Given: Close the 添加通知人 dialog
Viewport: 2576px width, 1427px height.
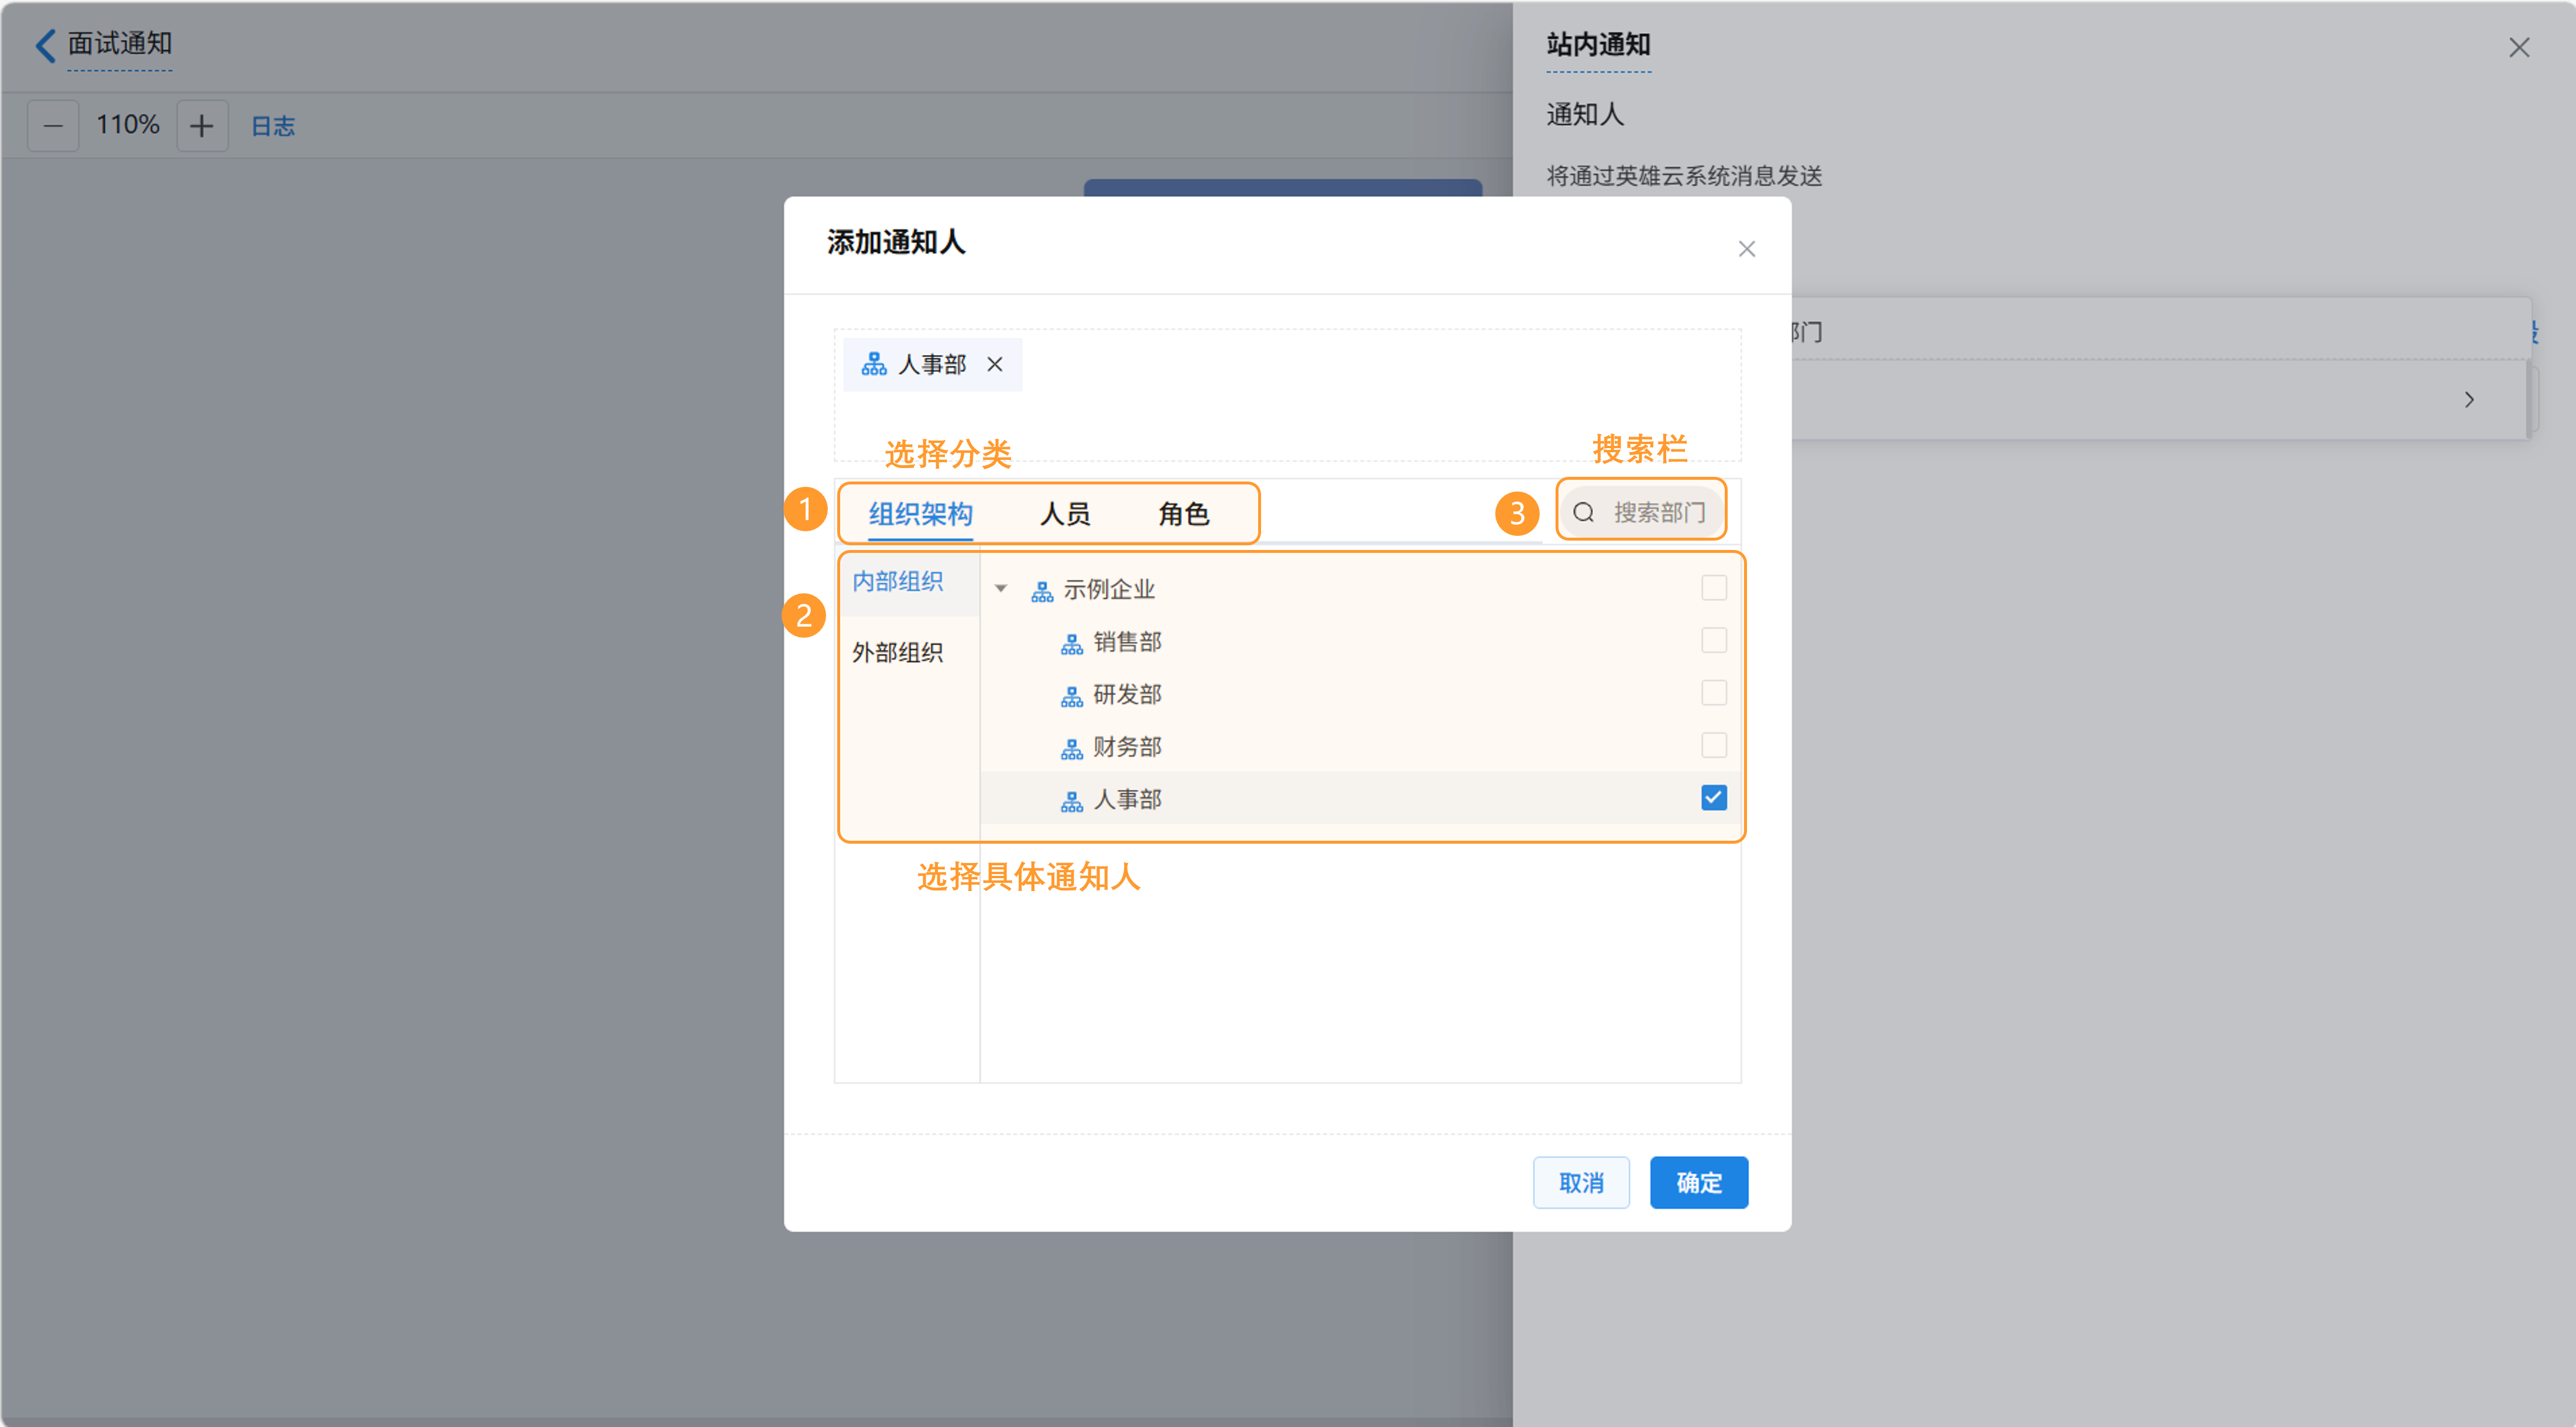Looking at the screenshot, I should coord(1746,249).
